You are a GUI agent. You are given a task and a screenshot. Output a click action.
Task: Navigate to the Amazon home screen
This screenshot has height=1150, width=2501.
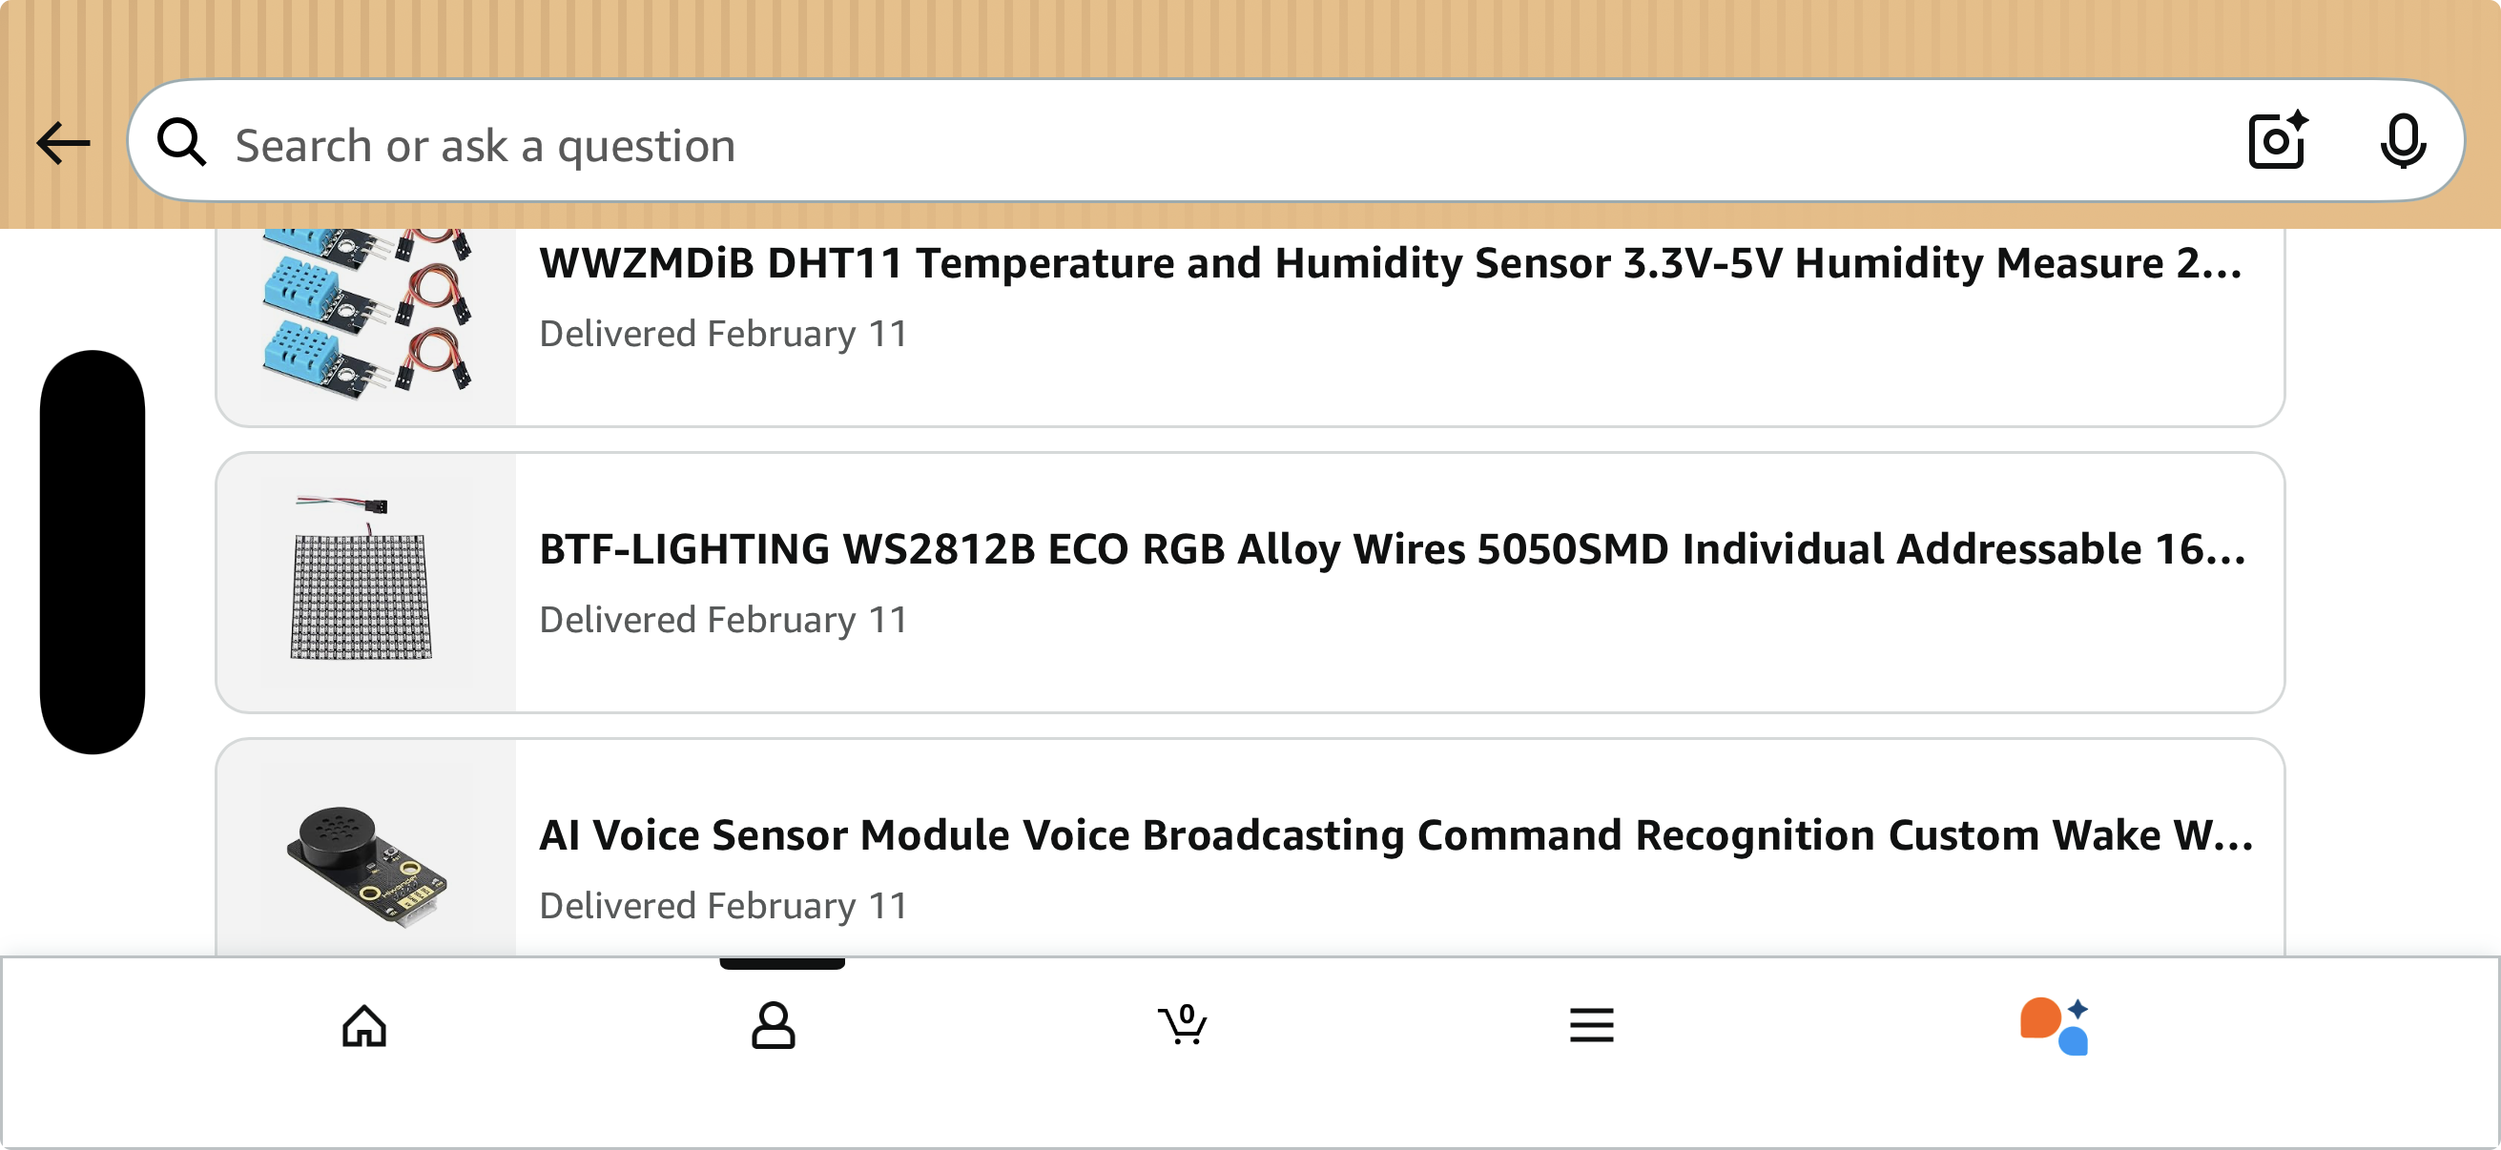coord(363,1026)
